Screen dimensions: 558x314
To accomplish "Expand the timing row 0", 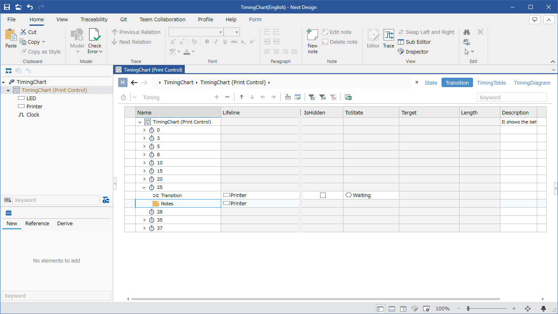I will 144,130.
